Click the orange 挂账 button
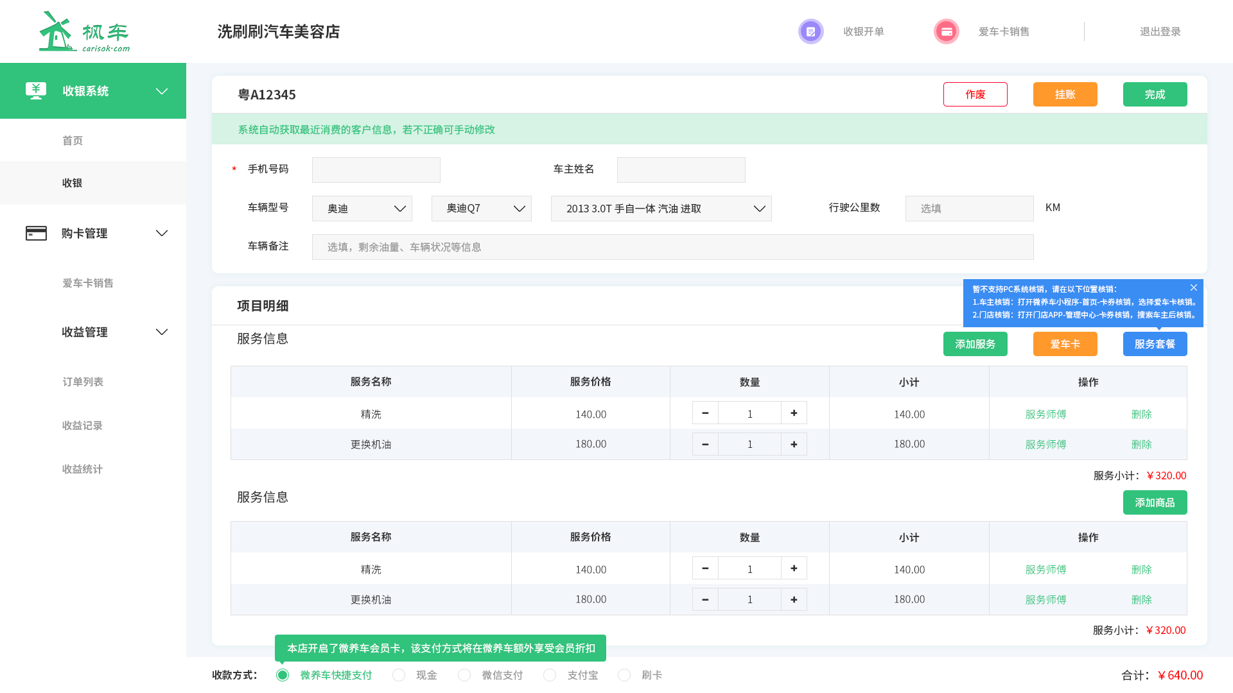The image size is (1233, 693). (1065, 94)
